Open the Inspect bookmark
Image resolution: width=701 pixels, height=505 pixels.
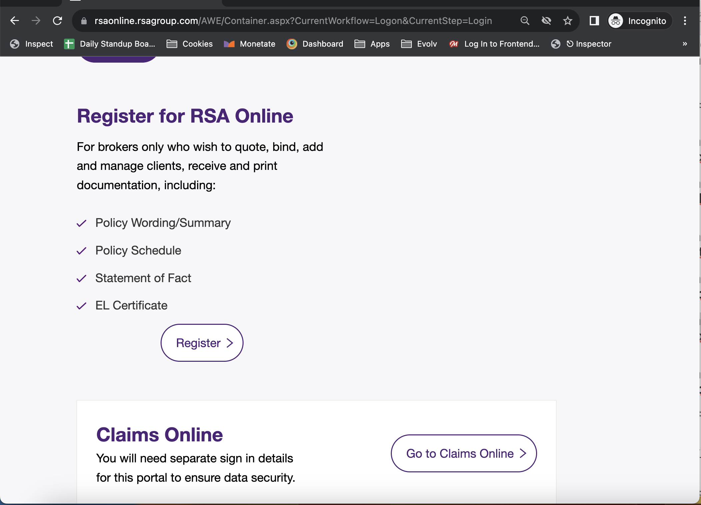tap(32, 44)
